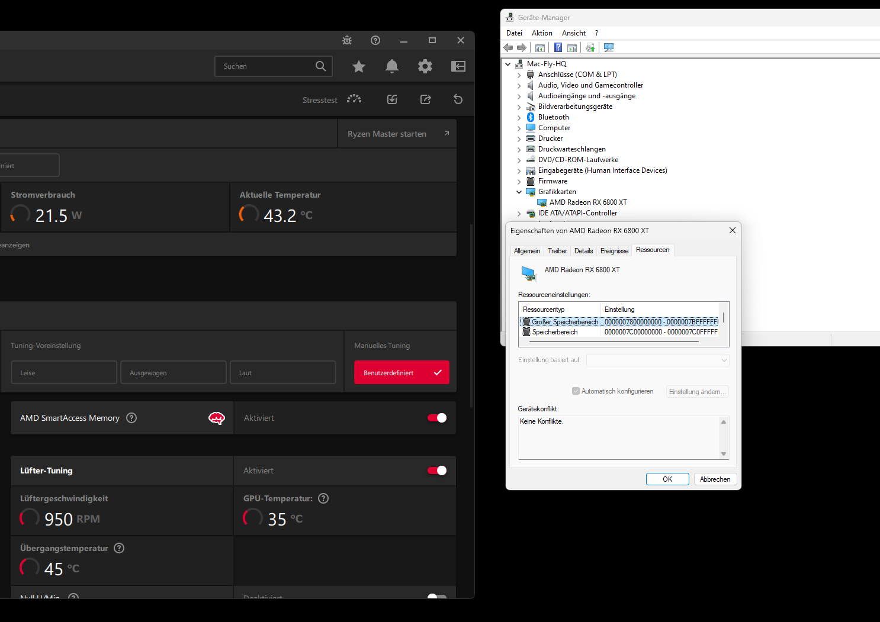Expand the Bluetooth tree node
The width and height of the screenshot is (880, 622).
(519, 117)
